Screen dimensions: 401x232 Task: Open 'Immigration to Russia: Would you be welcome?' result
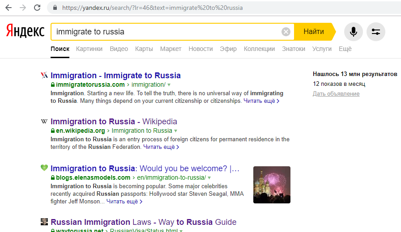[x=145, y=169]
